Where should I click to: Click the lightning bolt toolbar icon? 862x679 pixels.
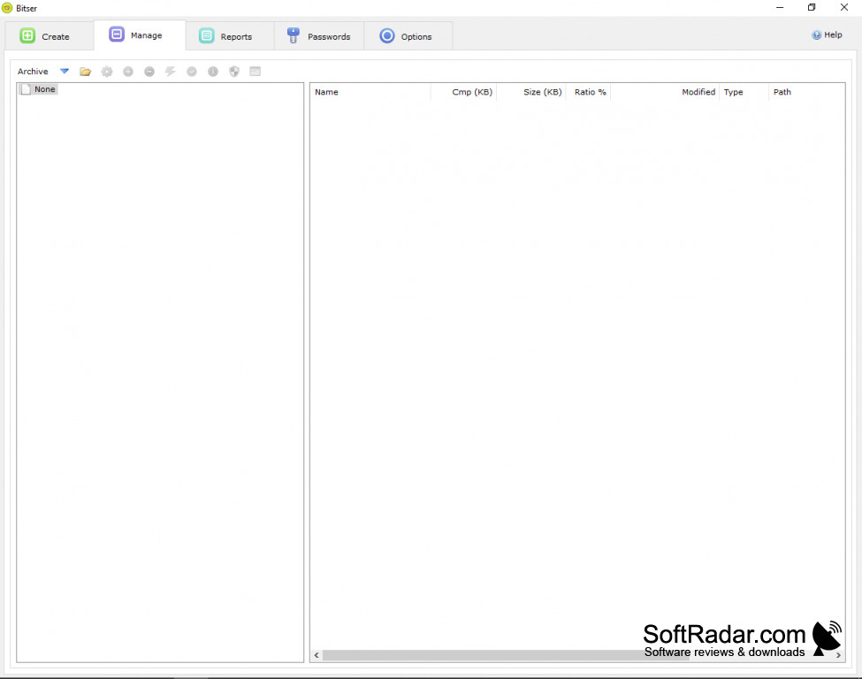171,72
